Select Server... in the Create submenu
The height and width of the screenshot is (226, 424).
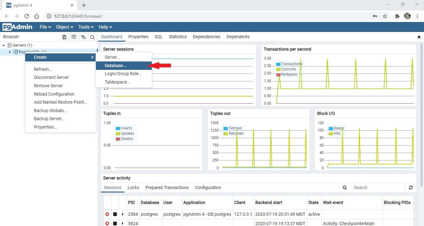124,57
